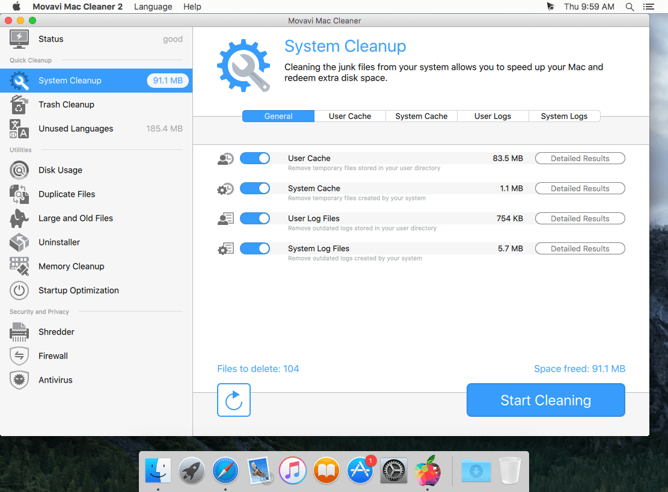Show Detailed Results for System Log Files
This screenshot has height=492, width=668.
pos(580,248)
